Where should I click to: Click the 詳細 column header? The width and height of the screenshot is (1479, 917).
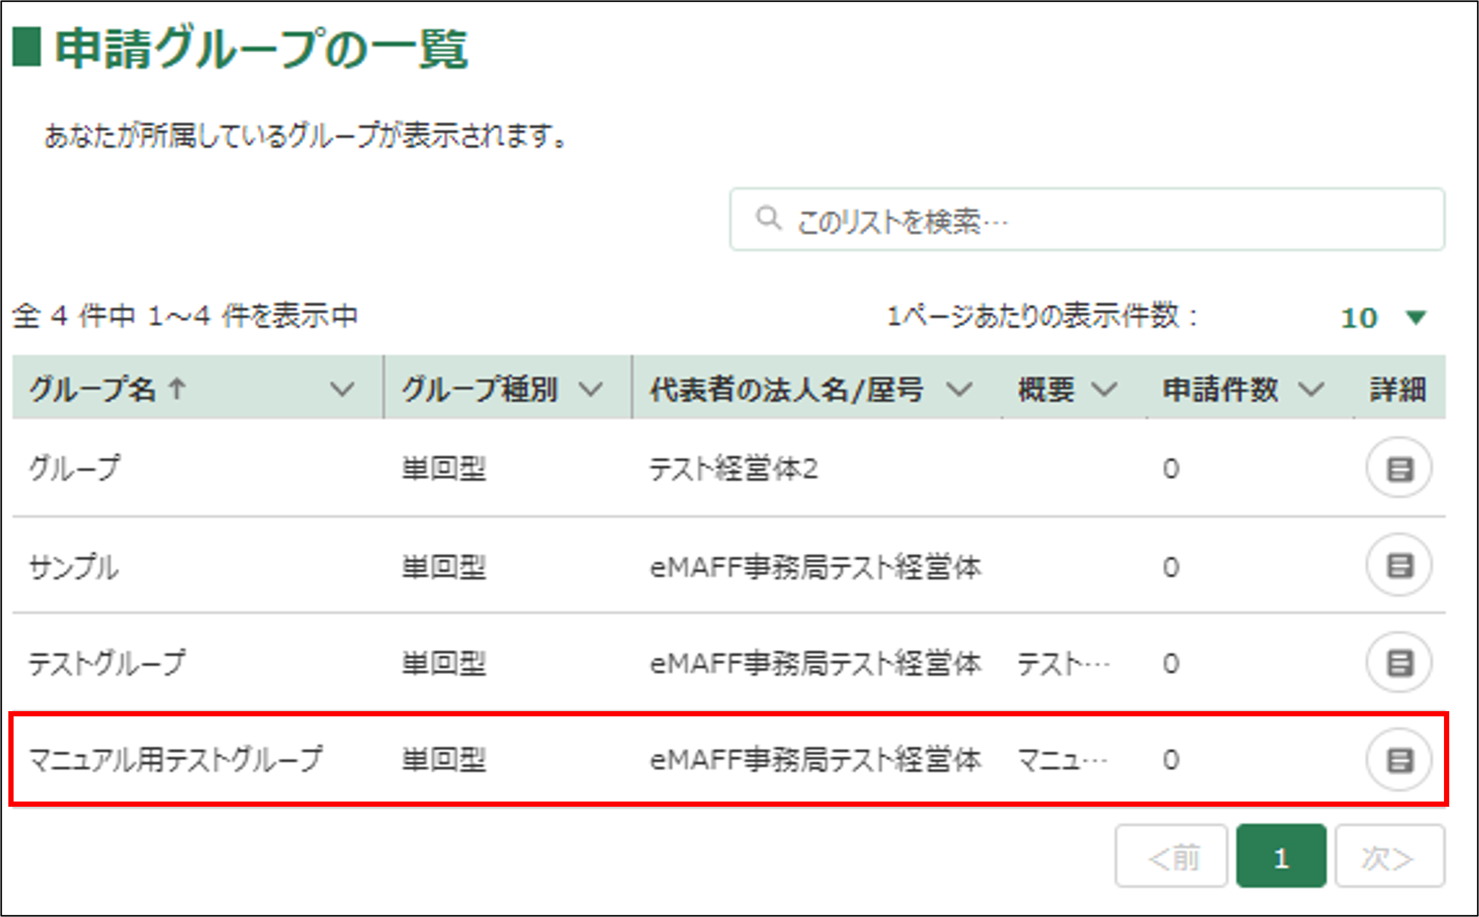[x=1397, y=389]
